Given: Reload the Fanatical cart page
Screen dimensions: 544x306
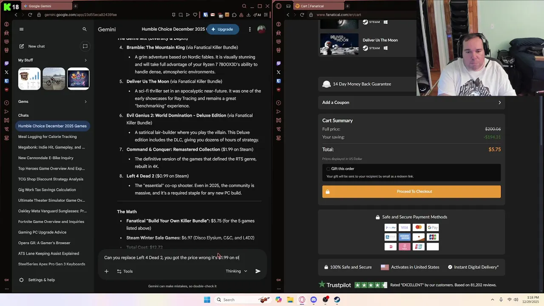Looking at the screenshot, I should [x=302, y=15].
